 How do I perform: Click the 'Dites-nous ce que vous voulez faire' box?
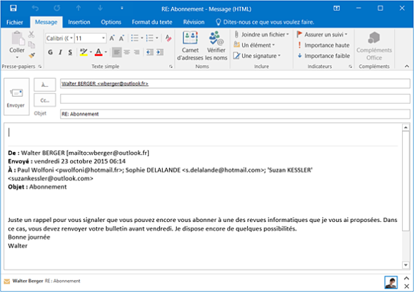click(265, 22)
